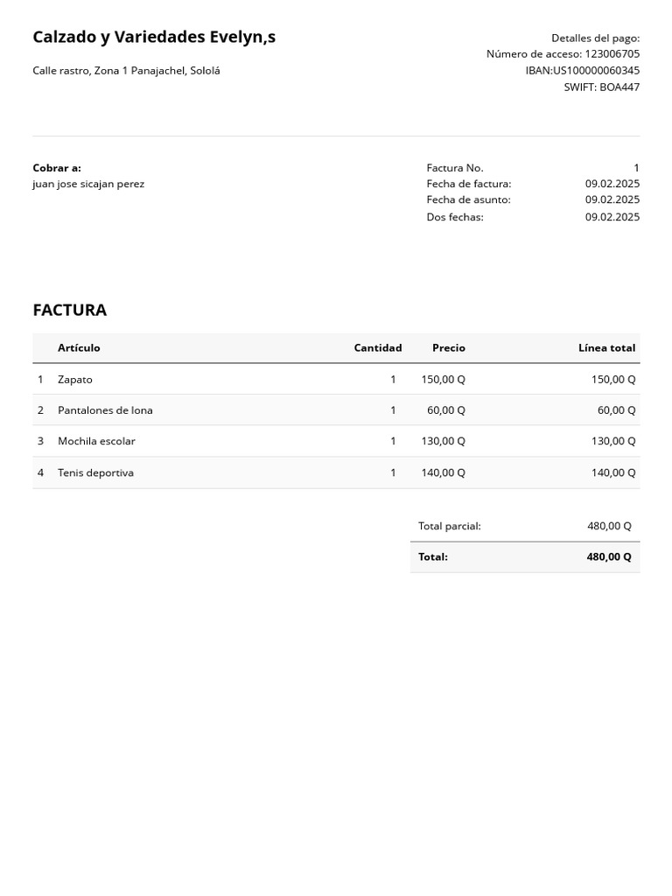Click customer name juan jose sicajan perez
672x896 pixels.
[x=88, y=185]
